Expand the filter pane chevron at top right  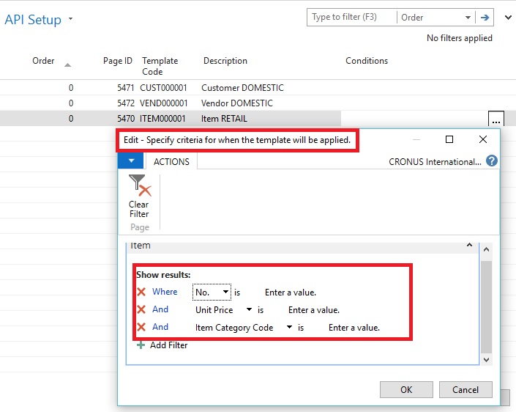click(506, 18)
